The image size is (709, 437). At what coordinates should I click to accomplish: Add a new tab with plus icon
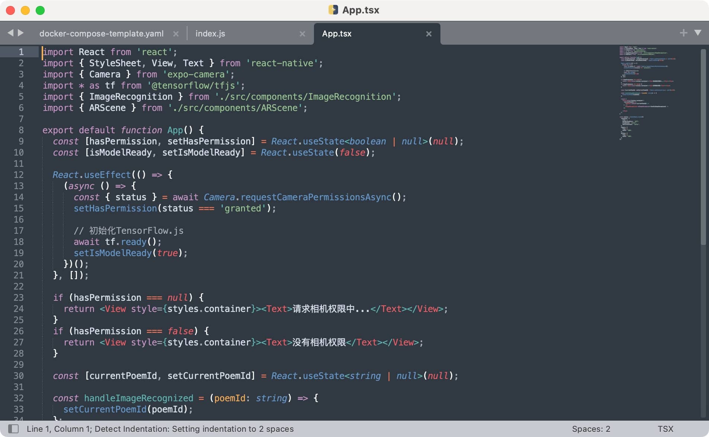click(x=683, y=33)
